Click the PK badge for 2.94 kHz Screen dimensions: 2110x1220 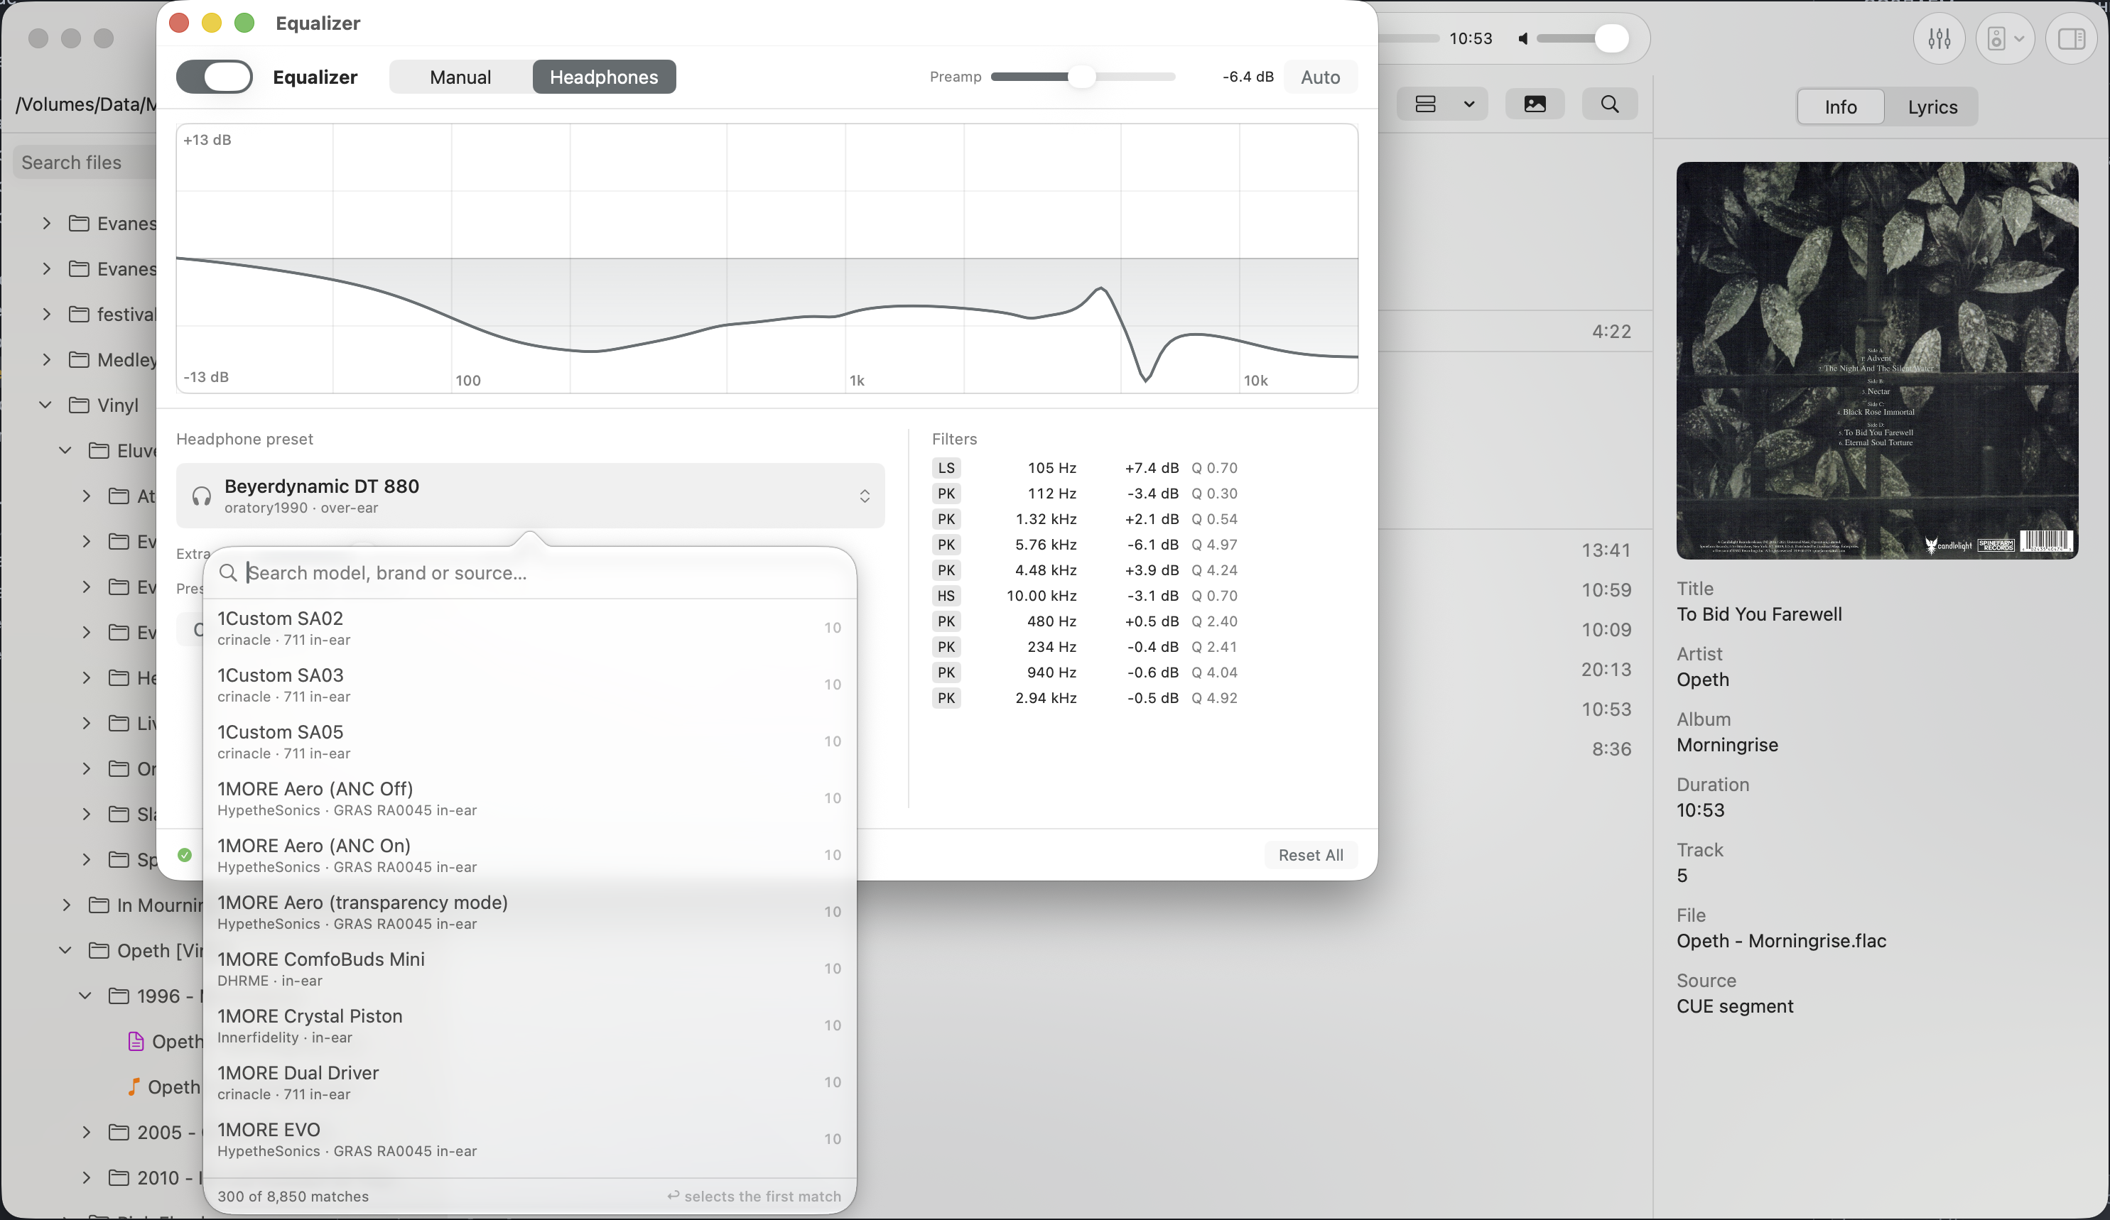click(946, 698)
